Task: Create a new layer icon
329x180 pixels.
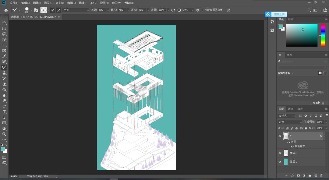Action: pyautogui.click(x=316, y=176)
